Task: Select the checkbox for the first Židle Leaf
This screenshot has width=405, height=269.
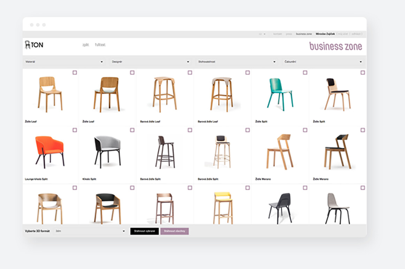Action: click(x=75, y=72)
